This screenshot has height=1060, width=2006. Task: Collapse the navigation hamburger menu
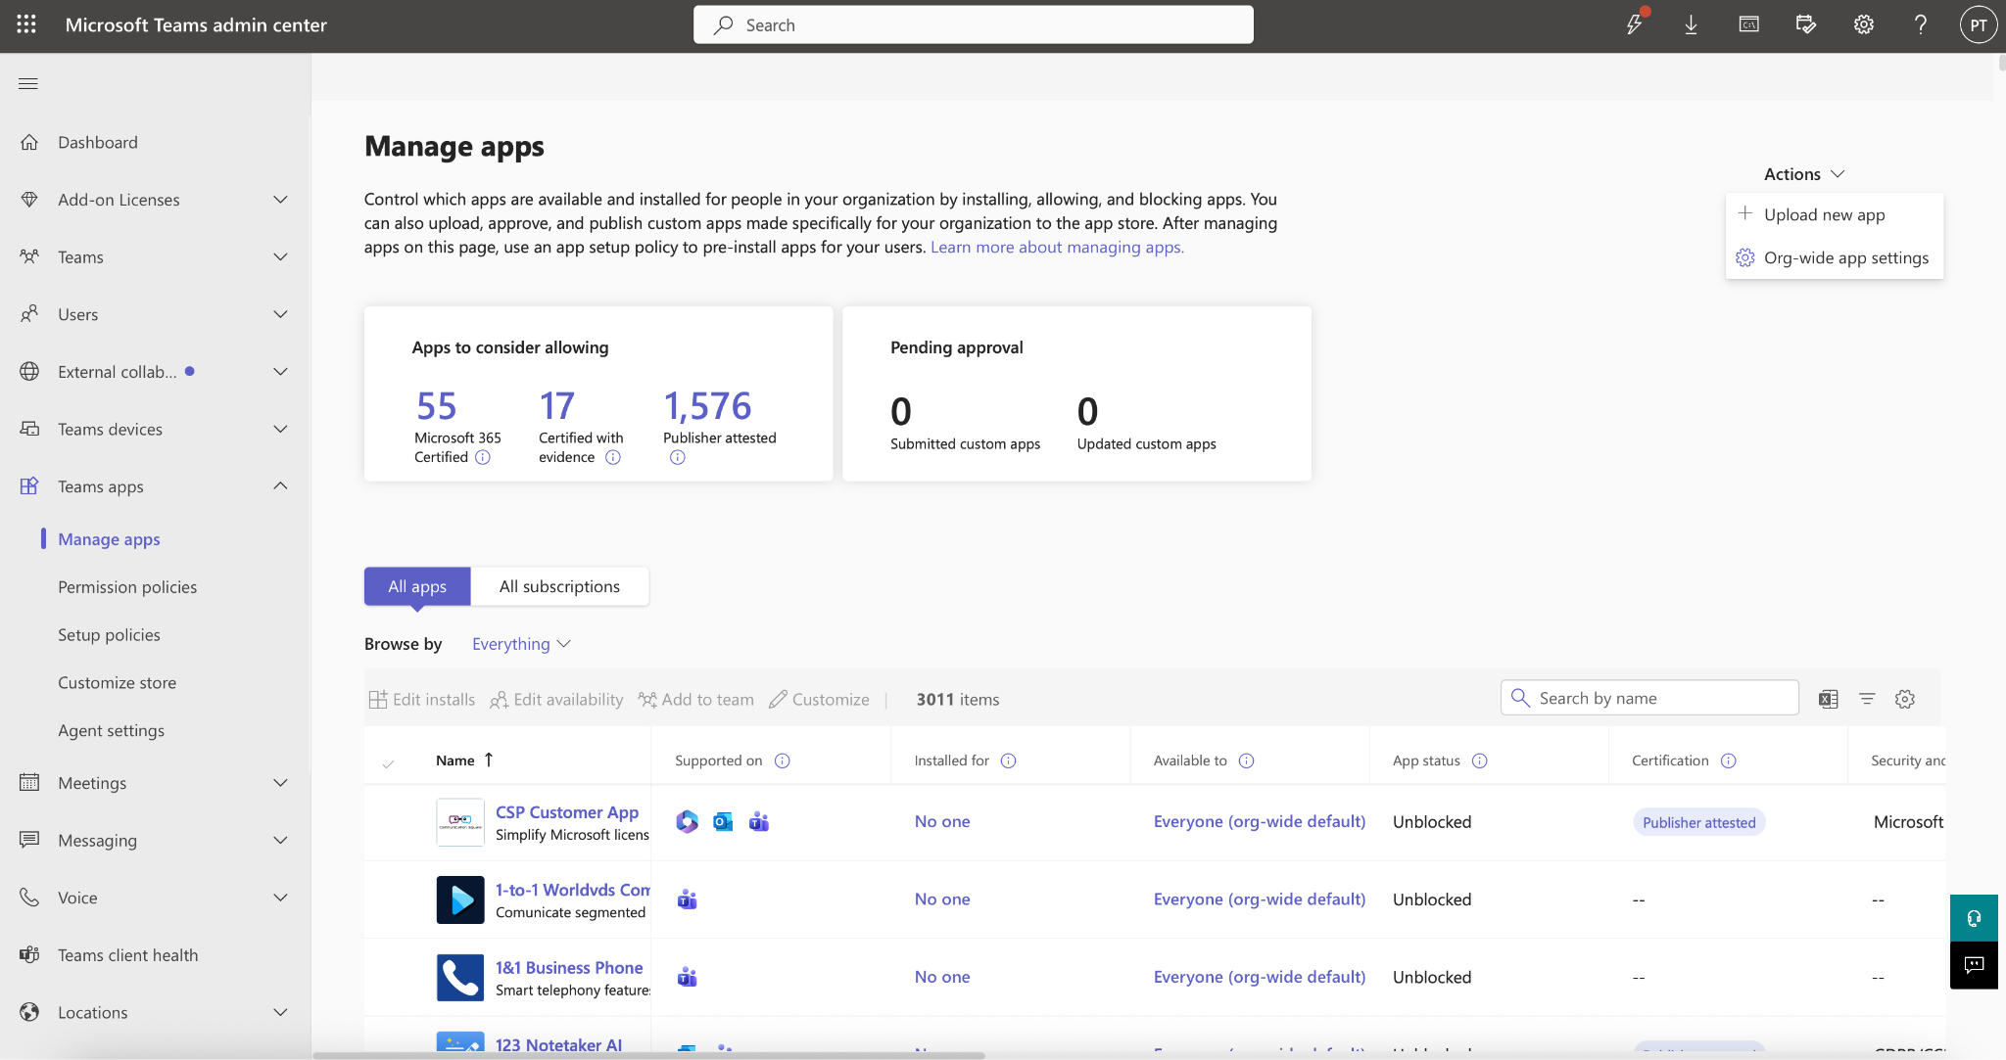tap(28, 83)
